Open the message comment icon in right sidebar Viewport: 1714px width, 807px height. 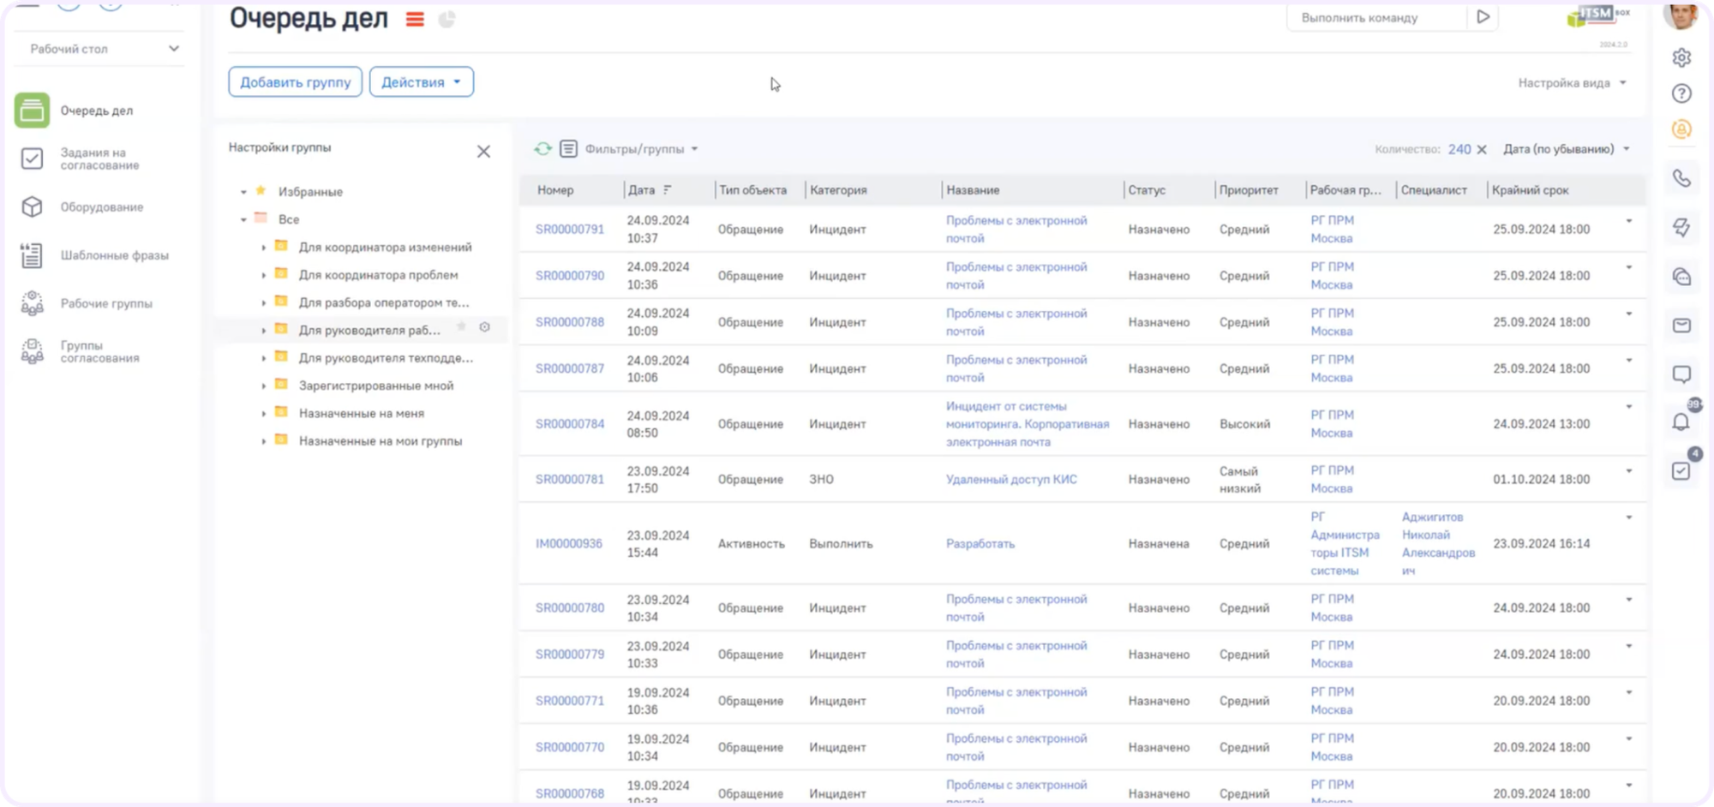coord(1681,374)
